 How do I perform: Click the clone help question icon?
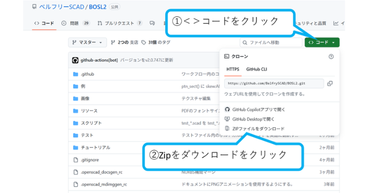[331, 57]
